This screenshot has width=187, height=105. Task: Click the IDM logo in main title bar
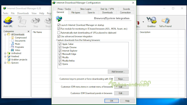(x=5, y=8)
